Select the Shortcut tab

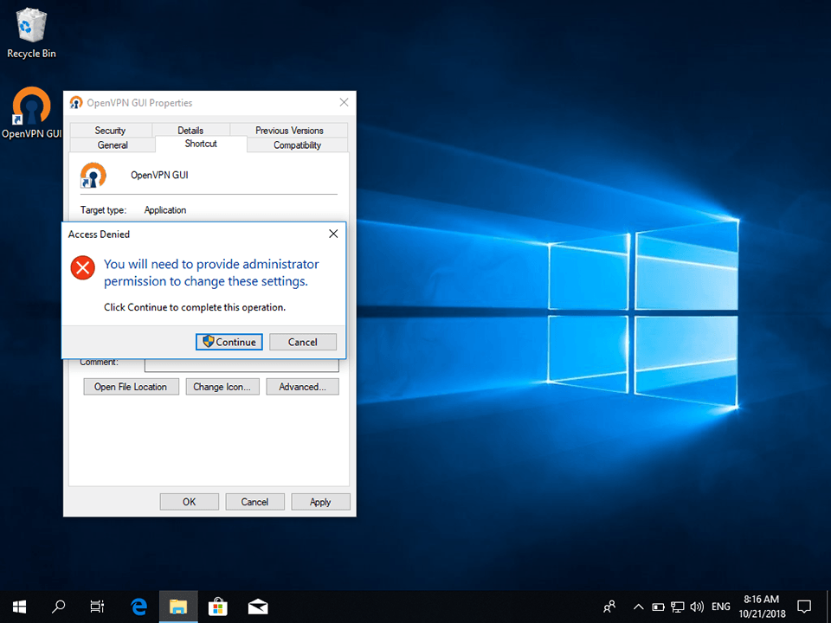coord(201,144)
